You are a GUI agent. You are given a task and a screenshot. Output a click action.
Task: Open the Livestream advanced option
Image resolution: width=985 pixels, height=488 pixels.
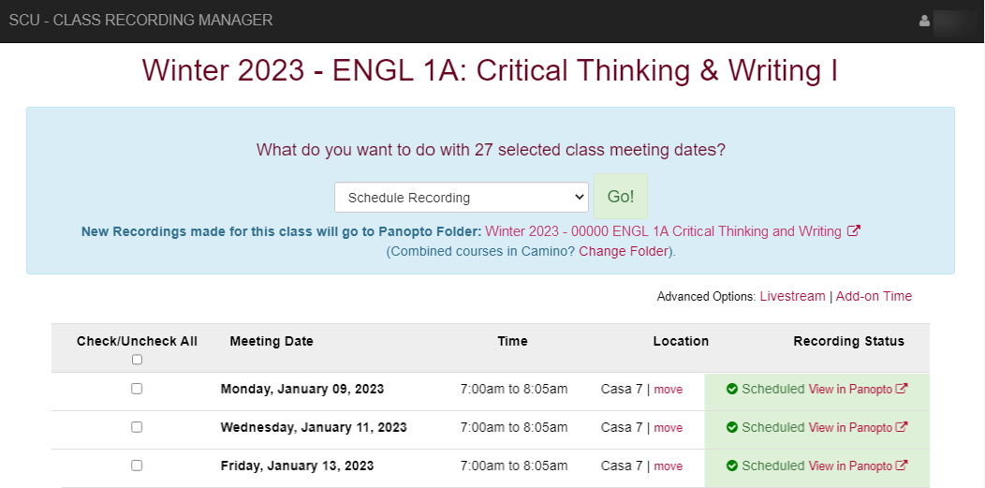[x=792, y=296]
